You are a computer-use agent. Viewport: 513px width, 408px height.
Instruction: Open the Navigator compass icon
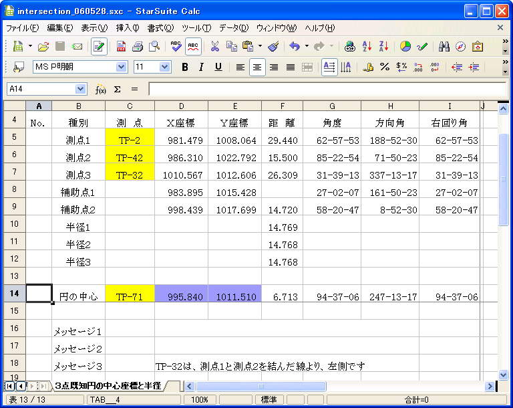pos(461,47)
